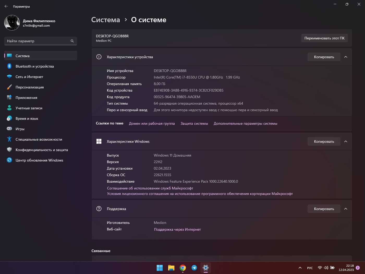The height and width of the screenshot is (274, 365).
Task: Show hidden tray icons chevron
Action: click(300, 268)
